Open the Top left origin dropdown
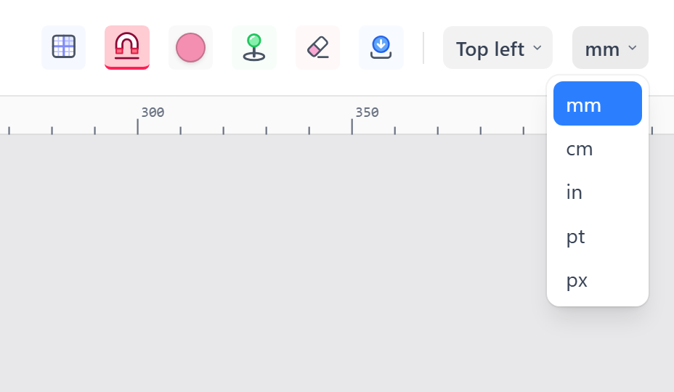Screen dimensions: 674x392 point(498,48)
